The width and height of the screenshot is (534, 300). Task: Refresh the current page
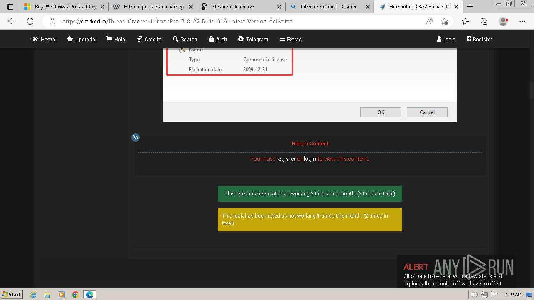[30, 21]
